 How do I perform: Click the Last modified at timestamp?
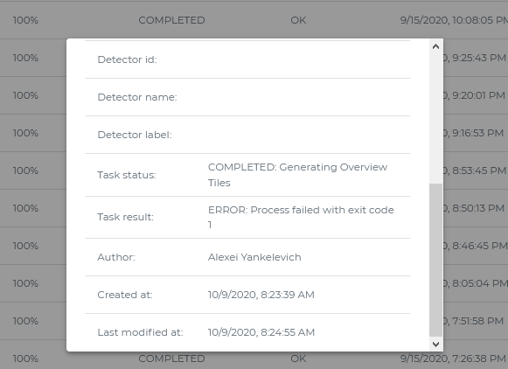(x=261, y=332)
